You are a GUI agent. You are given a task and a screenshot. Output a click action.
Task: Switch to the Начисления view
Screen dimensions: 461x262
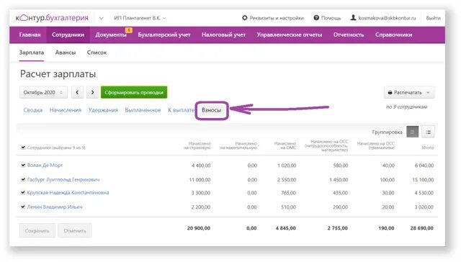click(66, 110)
